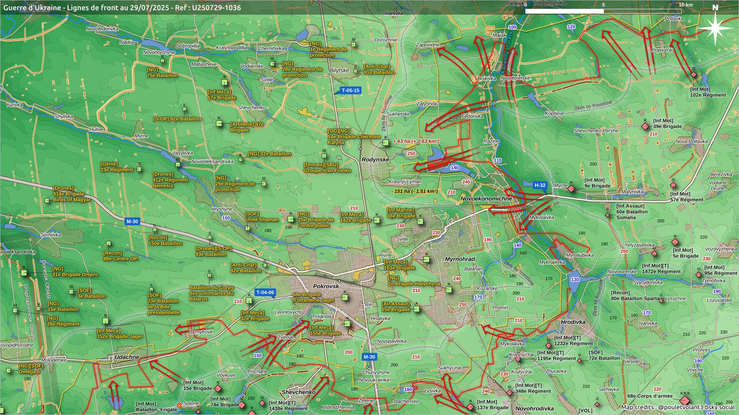Click the Udachne town label

click(127, 357)
